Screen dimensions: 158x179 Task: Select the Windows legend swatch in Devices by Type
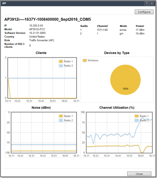click(x=85, y=60)
